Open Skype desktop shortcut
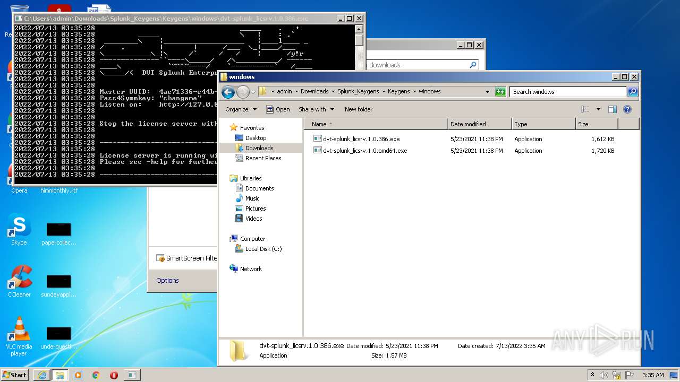 click(19, 230)
